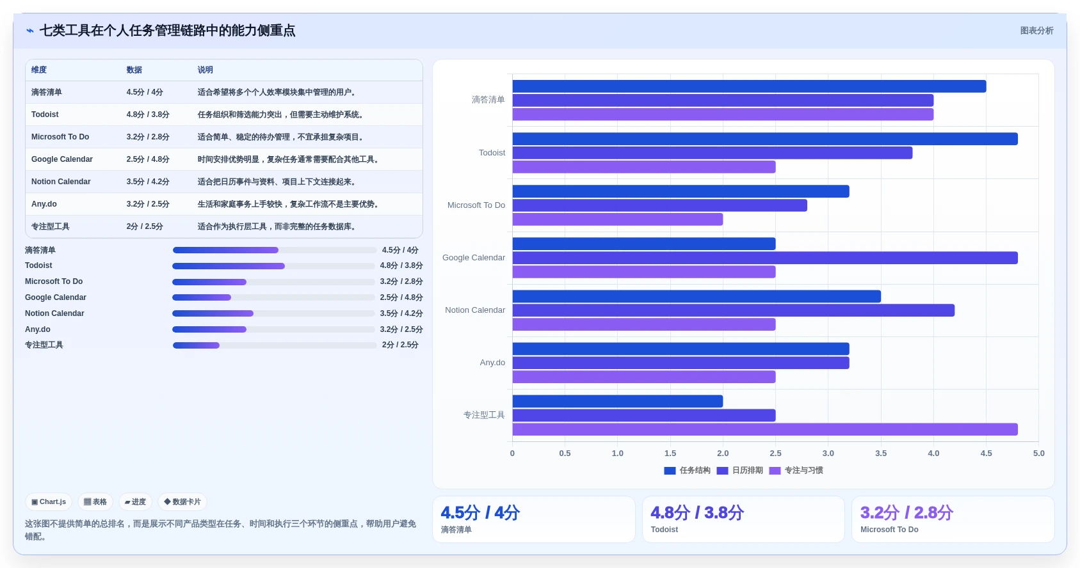This screenshot has height=568, width=1080.
Task: Click the 专注与习惯 legend text
Action: [804, 471]
